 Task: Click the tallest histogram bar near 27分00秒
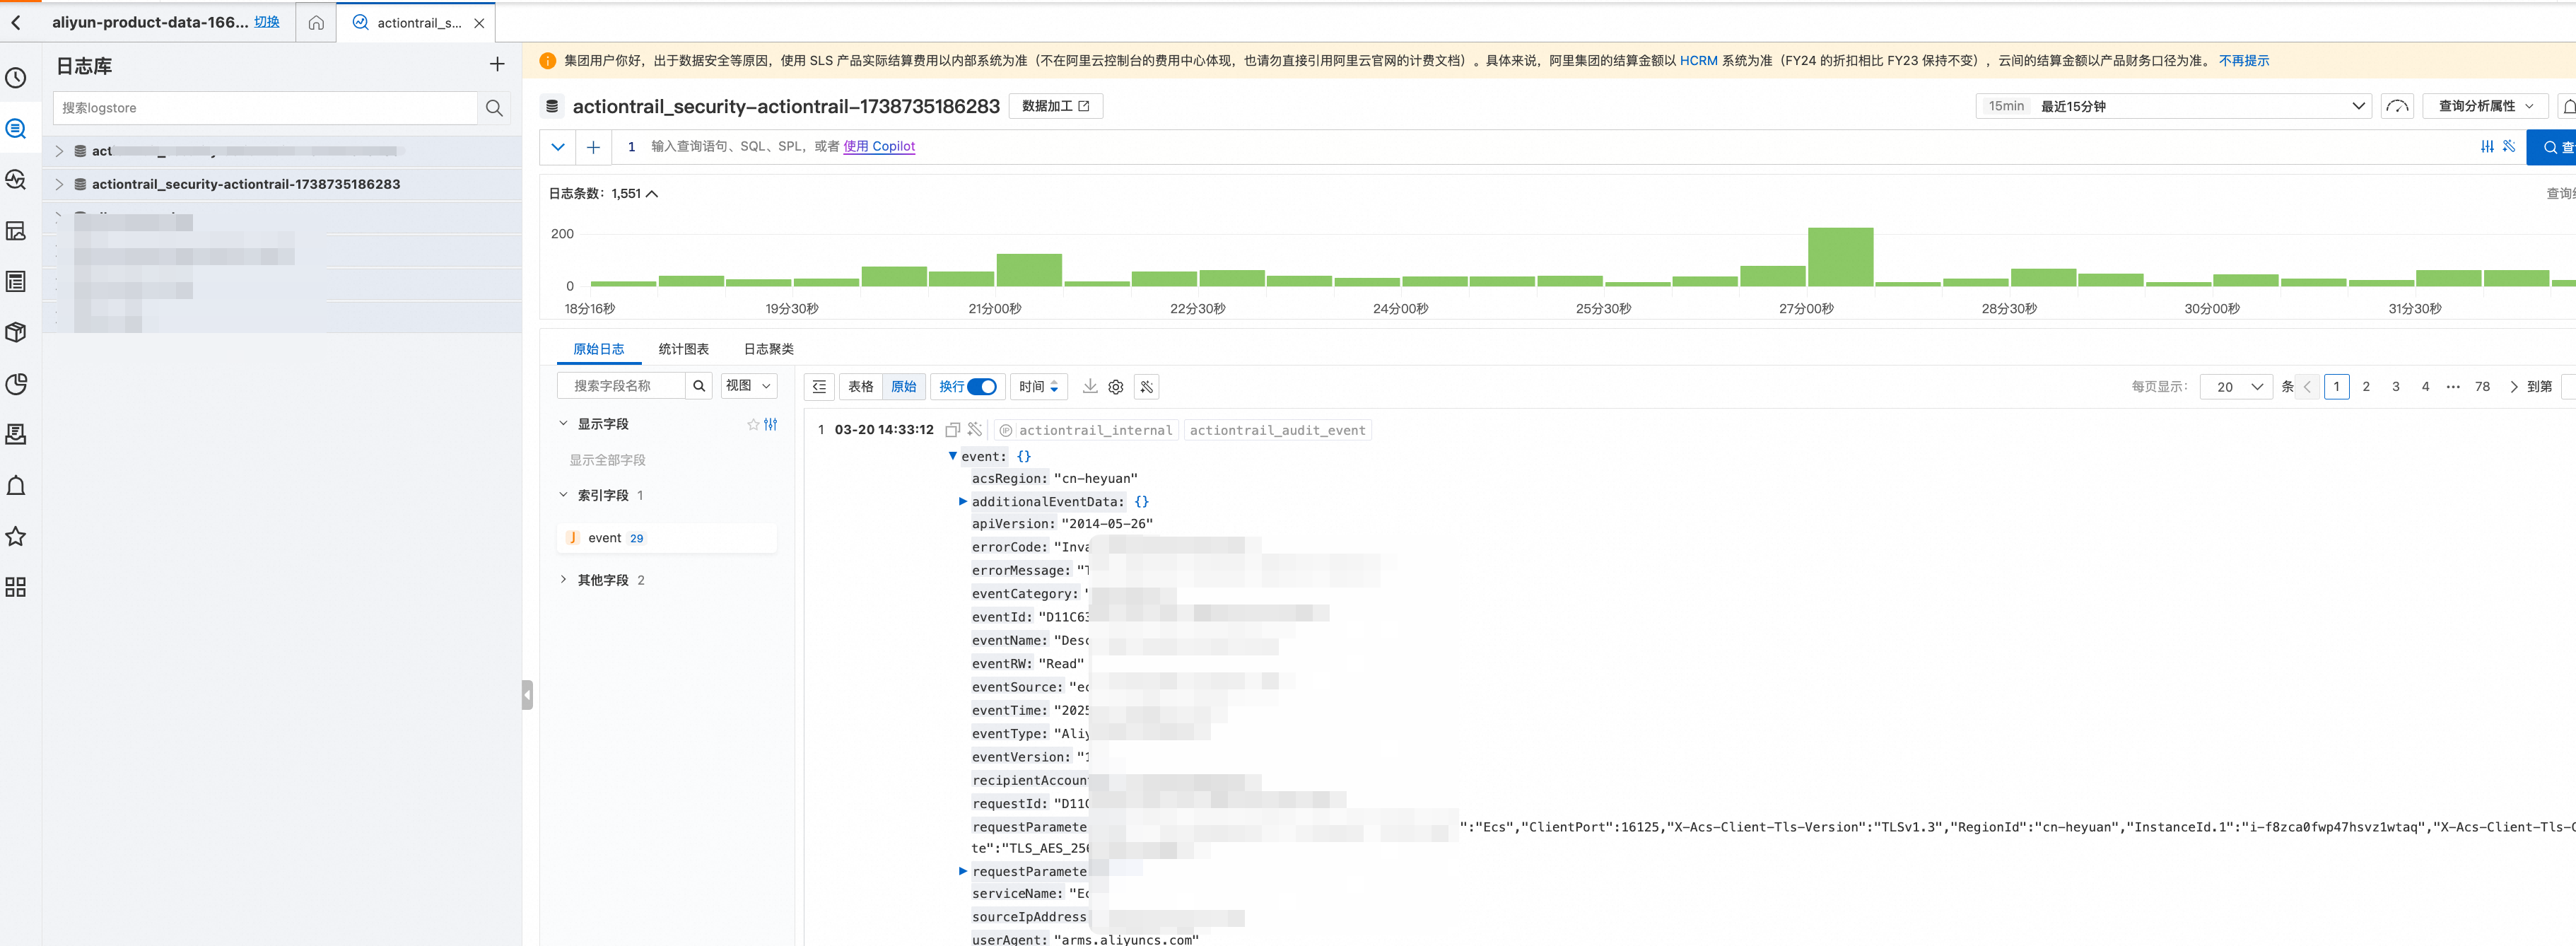pos(1840,257)
